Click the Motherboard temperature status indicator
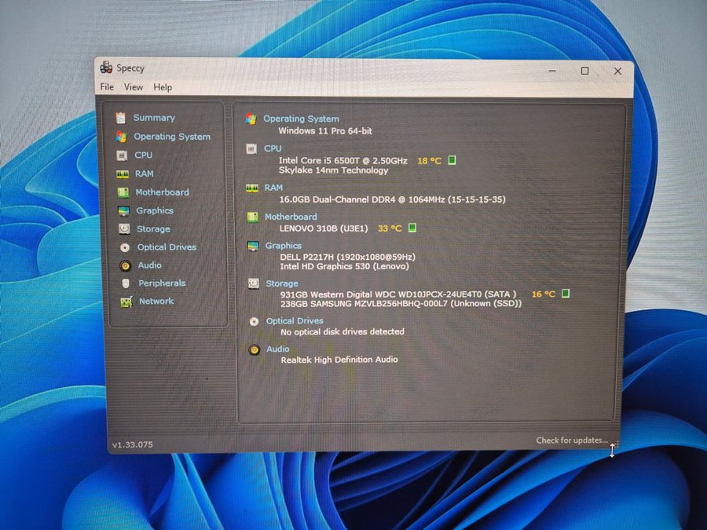Image resolution: width=707 pixels, height=530 pixels. coord(412,228)
